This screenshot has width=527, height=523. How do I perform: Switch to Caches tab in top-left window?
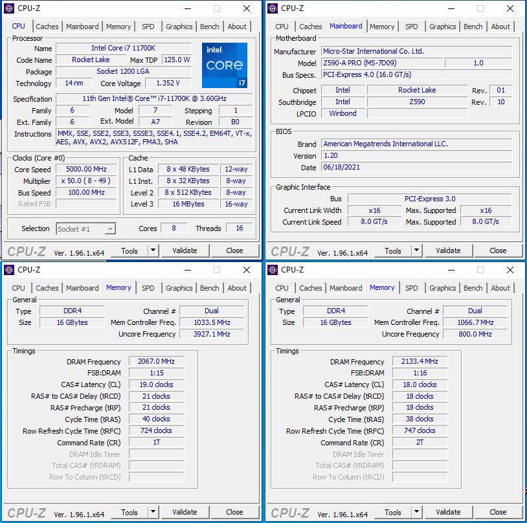[x=47, y=27]
